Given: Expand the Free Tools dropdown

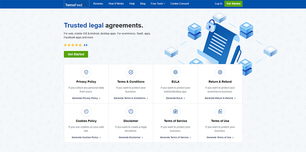Looking at the screenshot, I should 158,3.
